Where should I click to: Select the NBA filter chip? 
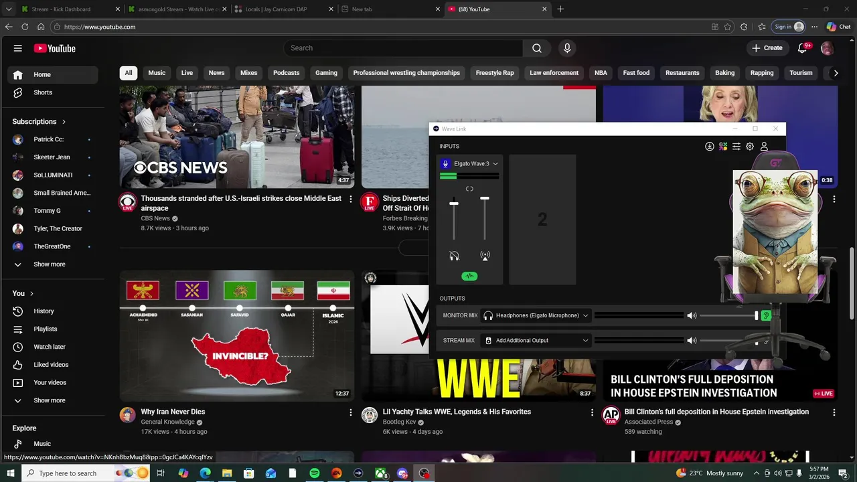pos(601,73)
